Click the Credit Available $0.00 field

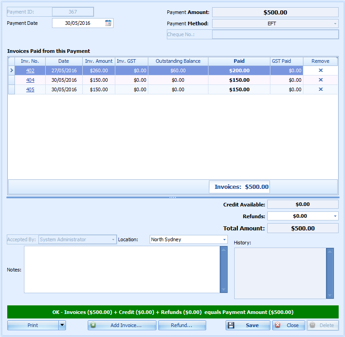tap(303, 204)
